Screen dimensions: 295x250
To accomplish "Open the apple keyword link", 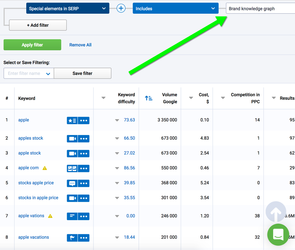I will 23,120.
